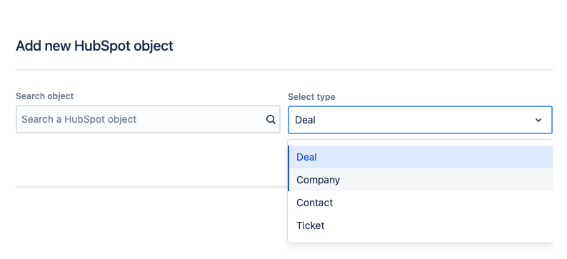Collapse the list using the chevron arrow

point(538,120)
